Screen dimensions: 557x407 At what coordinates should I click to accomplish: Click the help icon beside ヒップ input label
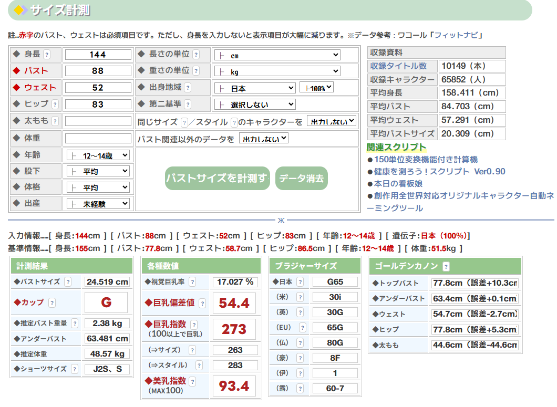point(55,105)
